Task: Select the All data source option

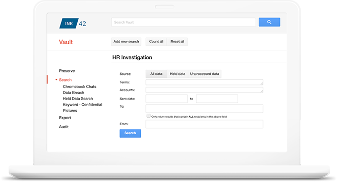Action: [156, 74]
